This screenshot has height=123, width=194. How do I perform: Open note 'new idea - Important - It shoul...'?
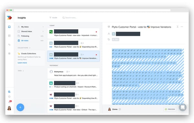[x=73, y=33]
